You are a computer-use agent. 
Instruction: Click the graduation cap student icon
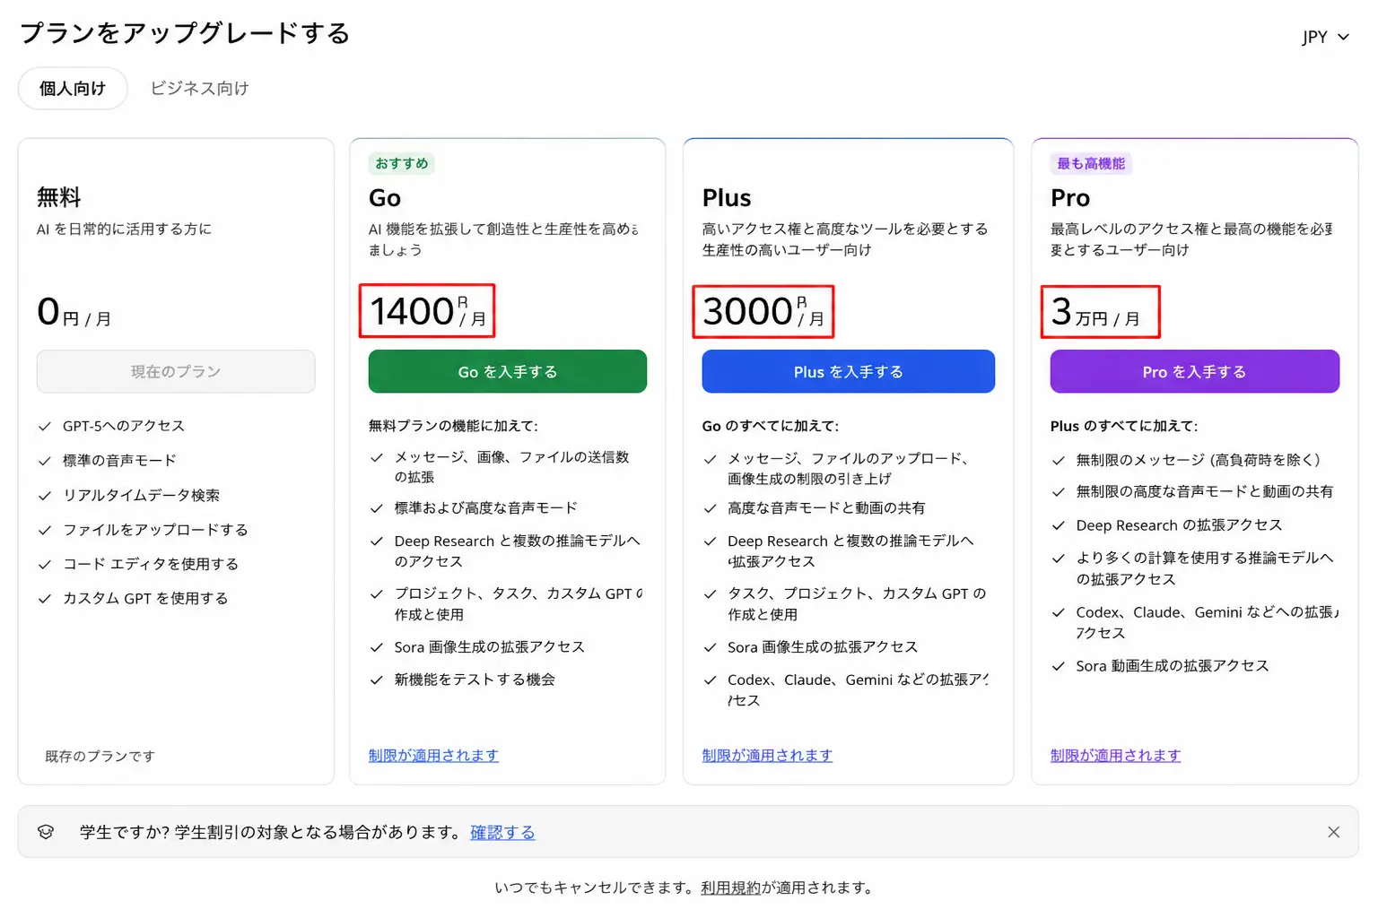point(46,832)
